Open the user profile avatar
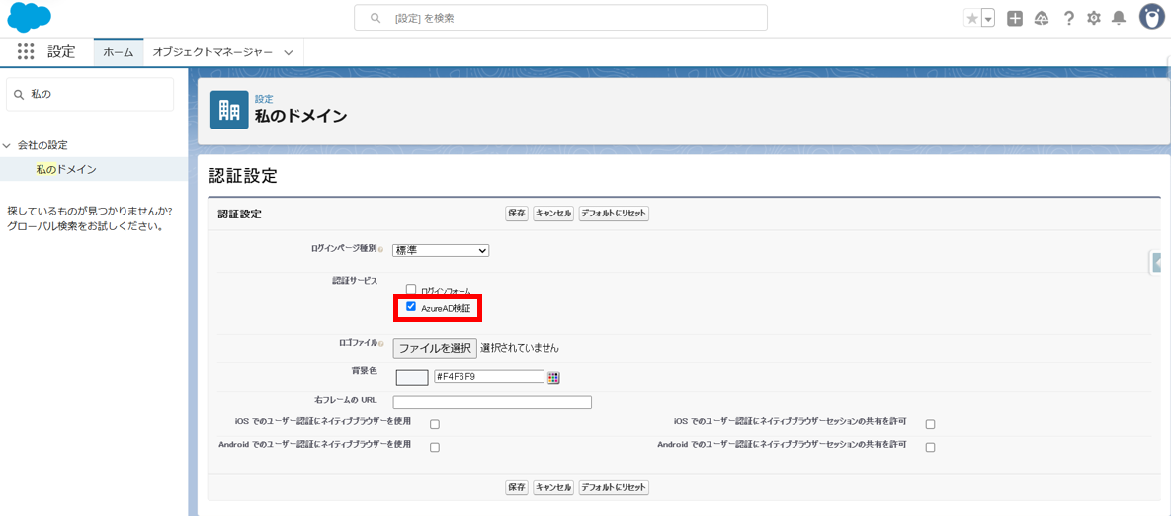The height and width of the screenshot is (516, 1171). [x=1151, y=17]
